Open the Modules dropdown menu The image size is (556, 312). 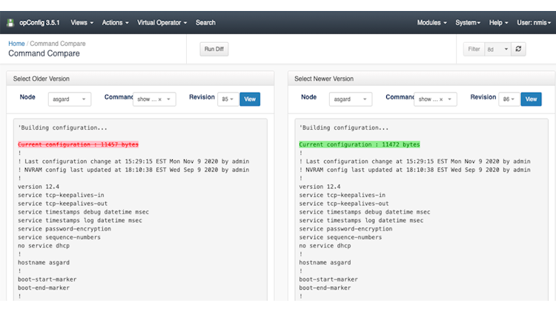point(431,23)
